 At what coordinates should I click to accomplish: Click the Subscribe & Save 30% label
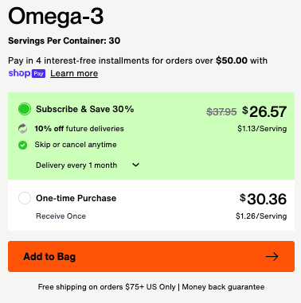tap(85, 109)
